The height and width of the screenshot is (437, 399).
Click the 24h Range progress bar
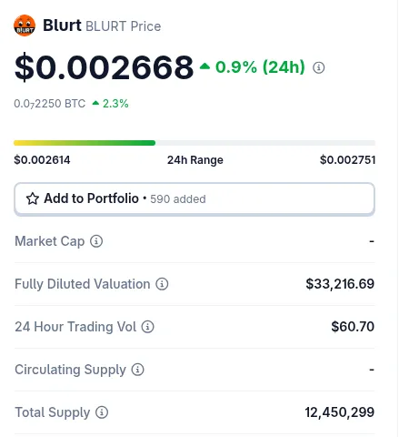[x=195, y=143]
